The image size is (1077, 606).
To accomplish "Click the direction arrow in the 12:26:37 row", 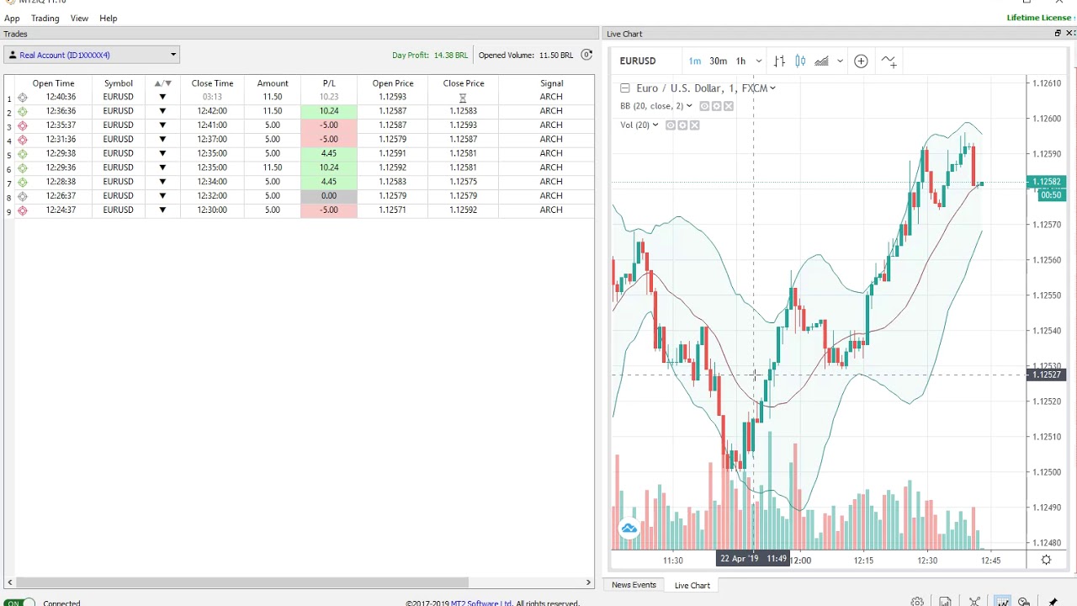I will [162, 196].
